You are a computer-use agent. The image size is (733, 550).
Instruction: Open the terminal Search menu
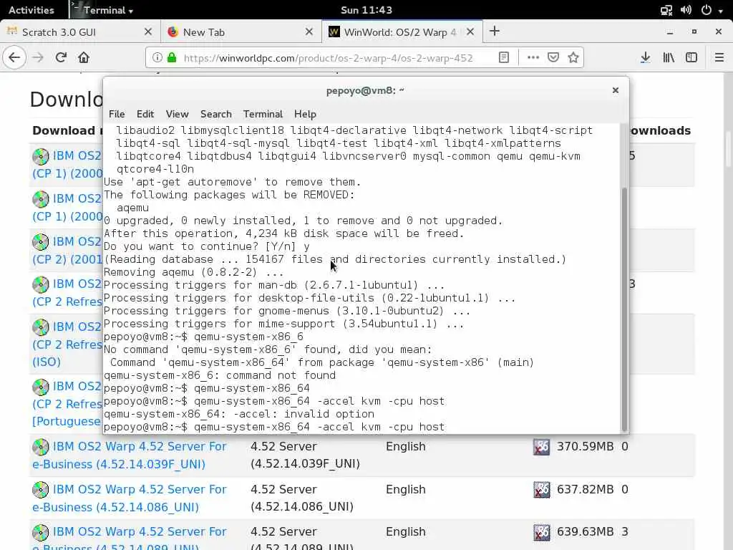click(x=216, y=114)
